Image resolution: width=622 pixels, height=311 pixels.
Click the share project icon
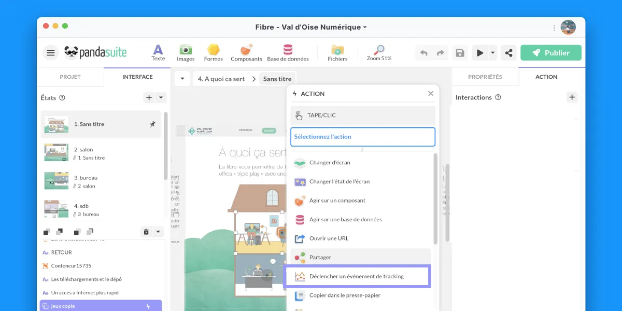coord(508,53)
